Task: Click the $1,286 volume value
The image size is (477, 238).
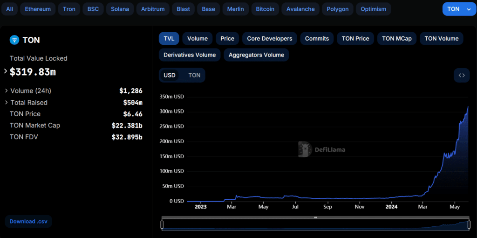Action: pyautogui.click(x=131, y=91)
